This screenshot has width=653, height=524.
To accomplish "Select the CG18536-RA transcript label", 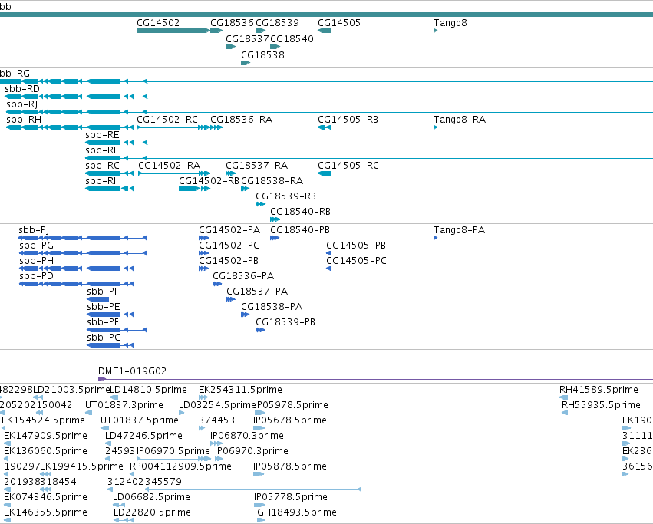I will pos(242,120).
